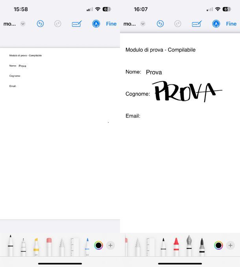Viewport: 240px width, 267px height.
Task: Select the lasso tool in right toolbar
Action: pos(138,247)
